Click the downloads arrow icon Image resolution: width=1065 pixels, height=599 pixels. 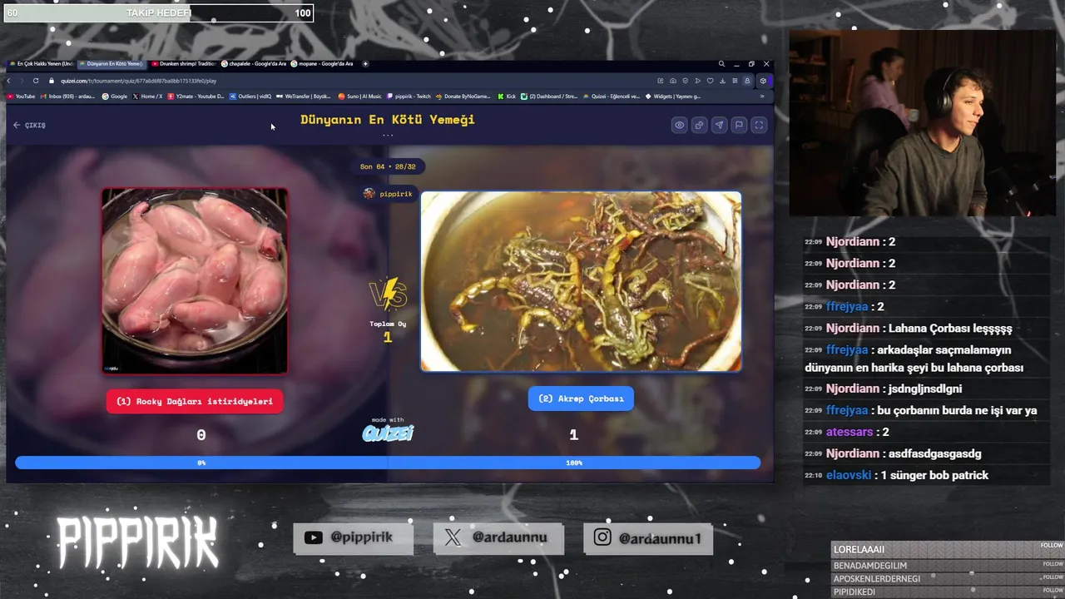tap(722, 81)
